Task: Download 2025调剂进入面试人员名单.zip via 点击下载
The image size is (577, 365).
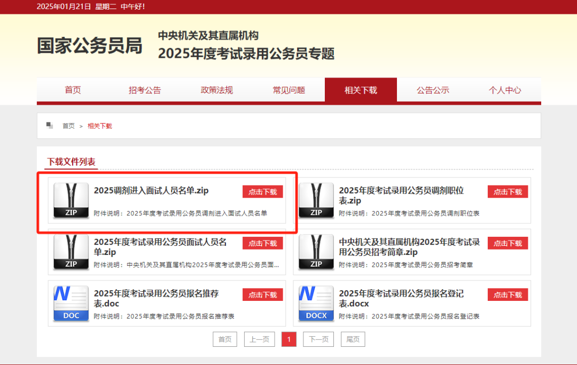Action: coord(262,192)
